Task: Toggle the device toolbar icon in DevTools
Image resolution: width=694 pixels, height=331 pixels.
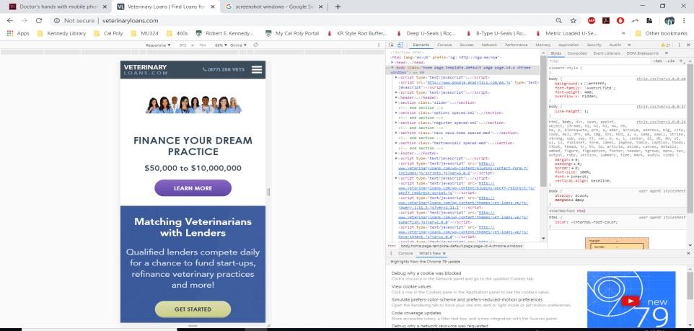Action: click(x=400, y=45)
